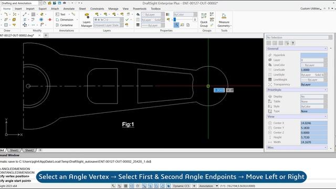Open the Annotation scale dropdown in status bar
The image size is (336, 189).
click(208, 186)
